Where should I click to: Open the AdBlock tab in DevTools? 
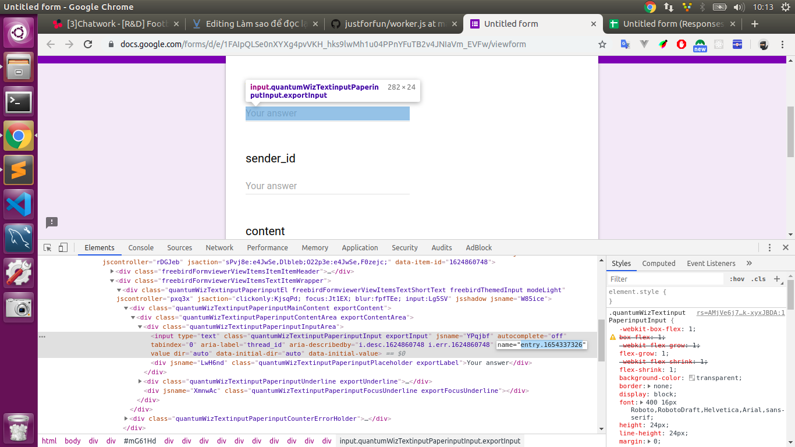pyautogui.click(x=479, y=247)
